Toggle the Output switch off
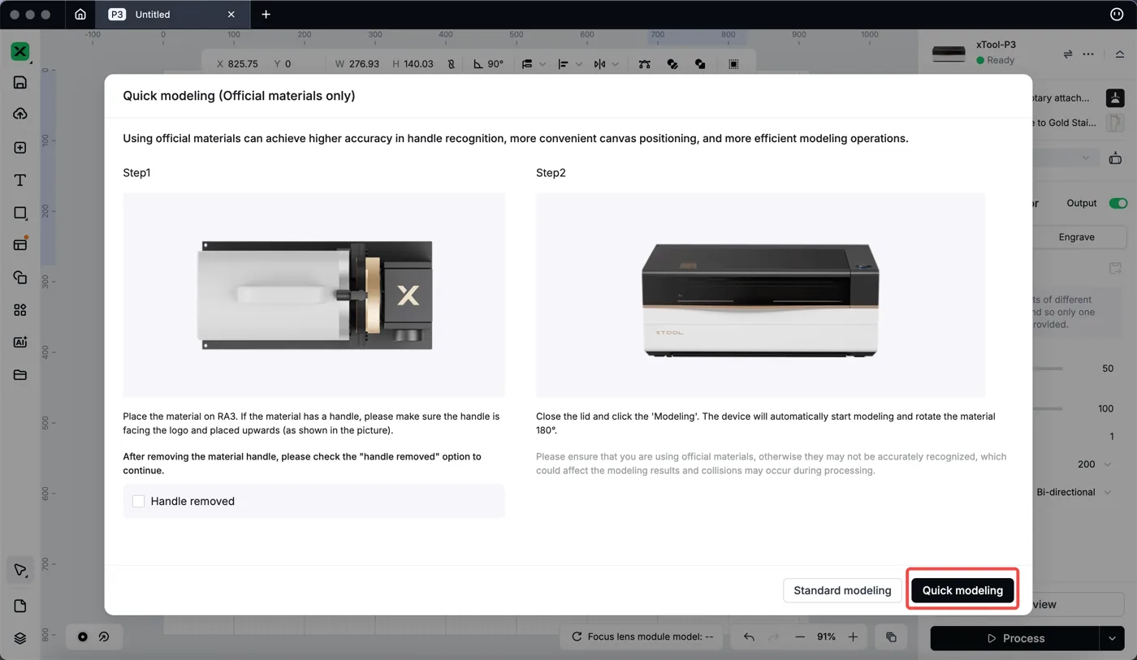The width and height of the screenshot is (1137, 660). (1118, 203)
